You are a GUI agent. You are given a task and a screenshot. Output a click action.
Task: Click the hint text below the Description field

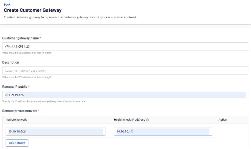click(x=27, y=77)
